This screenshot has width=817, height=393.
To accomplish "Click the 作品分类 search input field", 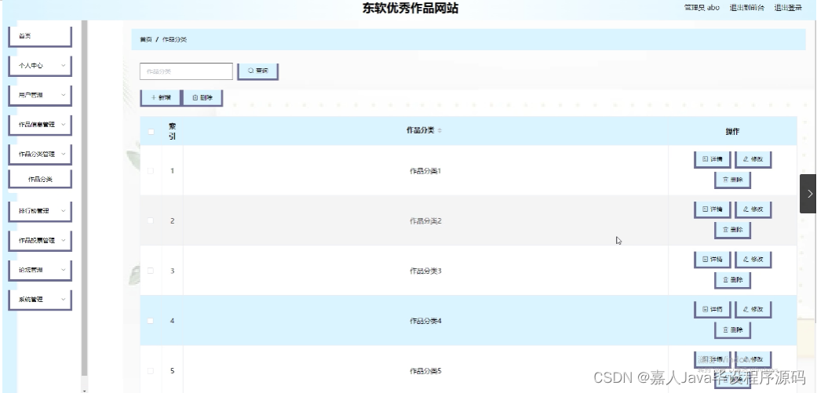I will pyautogui.click(x=186, y=71).
